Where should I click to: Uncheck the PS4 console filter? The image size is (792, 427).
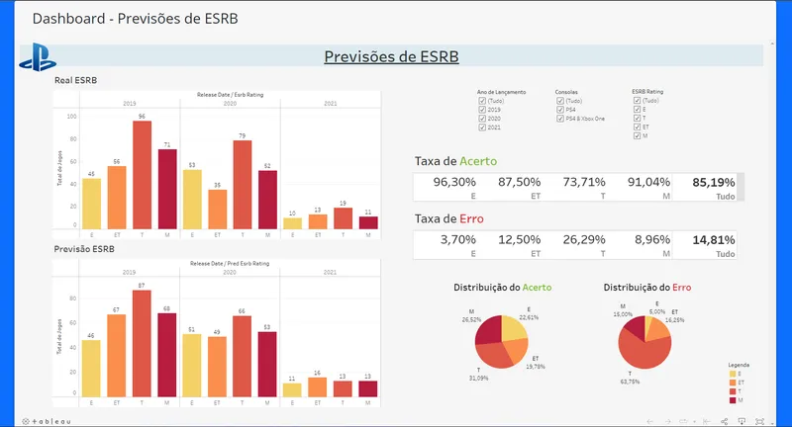560,110
